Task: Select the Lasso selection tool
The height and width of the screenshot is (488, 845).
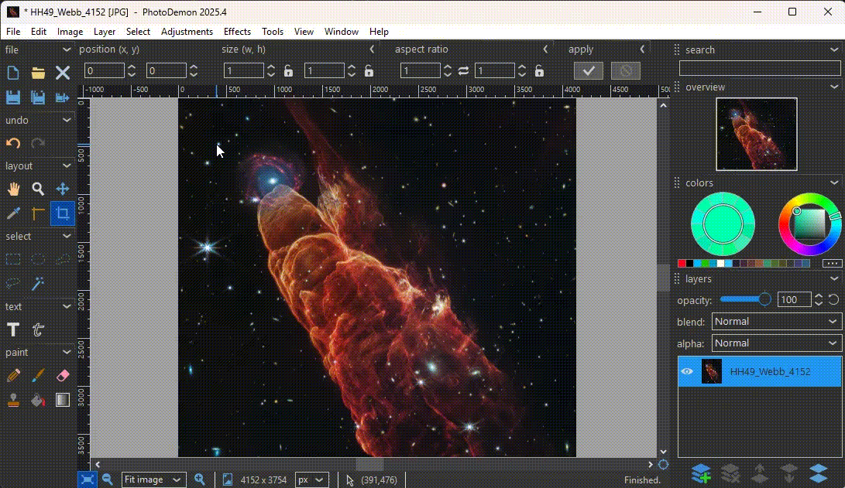Action: (13, 284)
